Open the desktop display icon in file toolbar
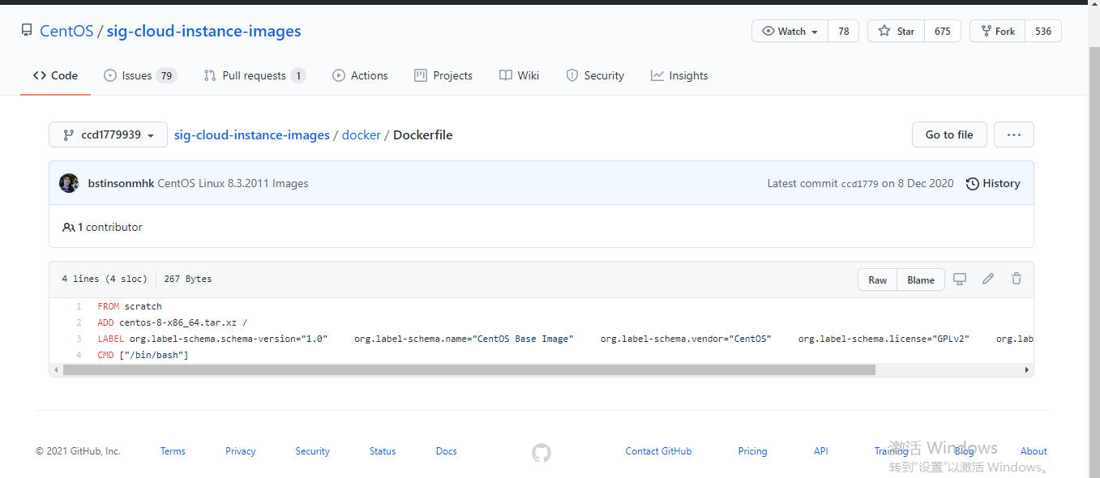 click(x=960, y=280)
